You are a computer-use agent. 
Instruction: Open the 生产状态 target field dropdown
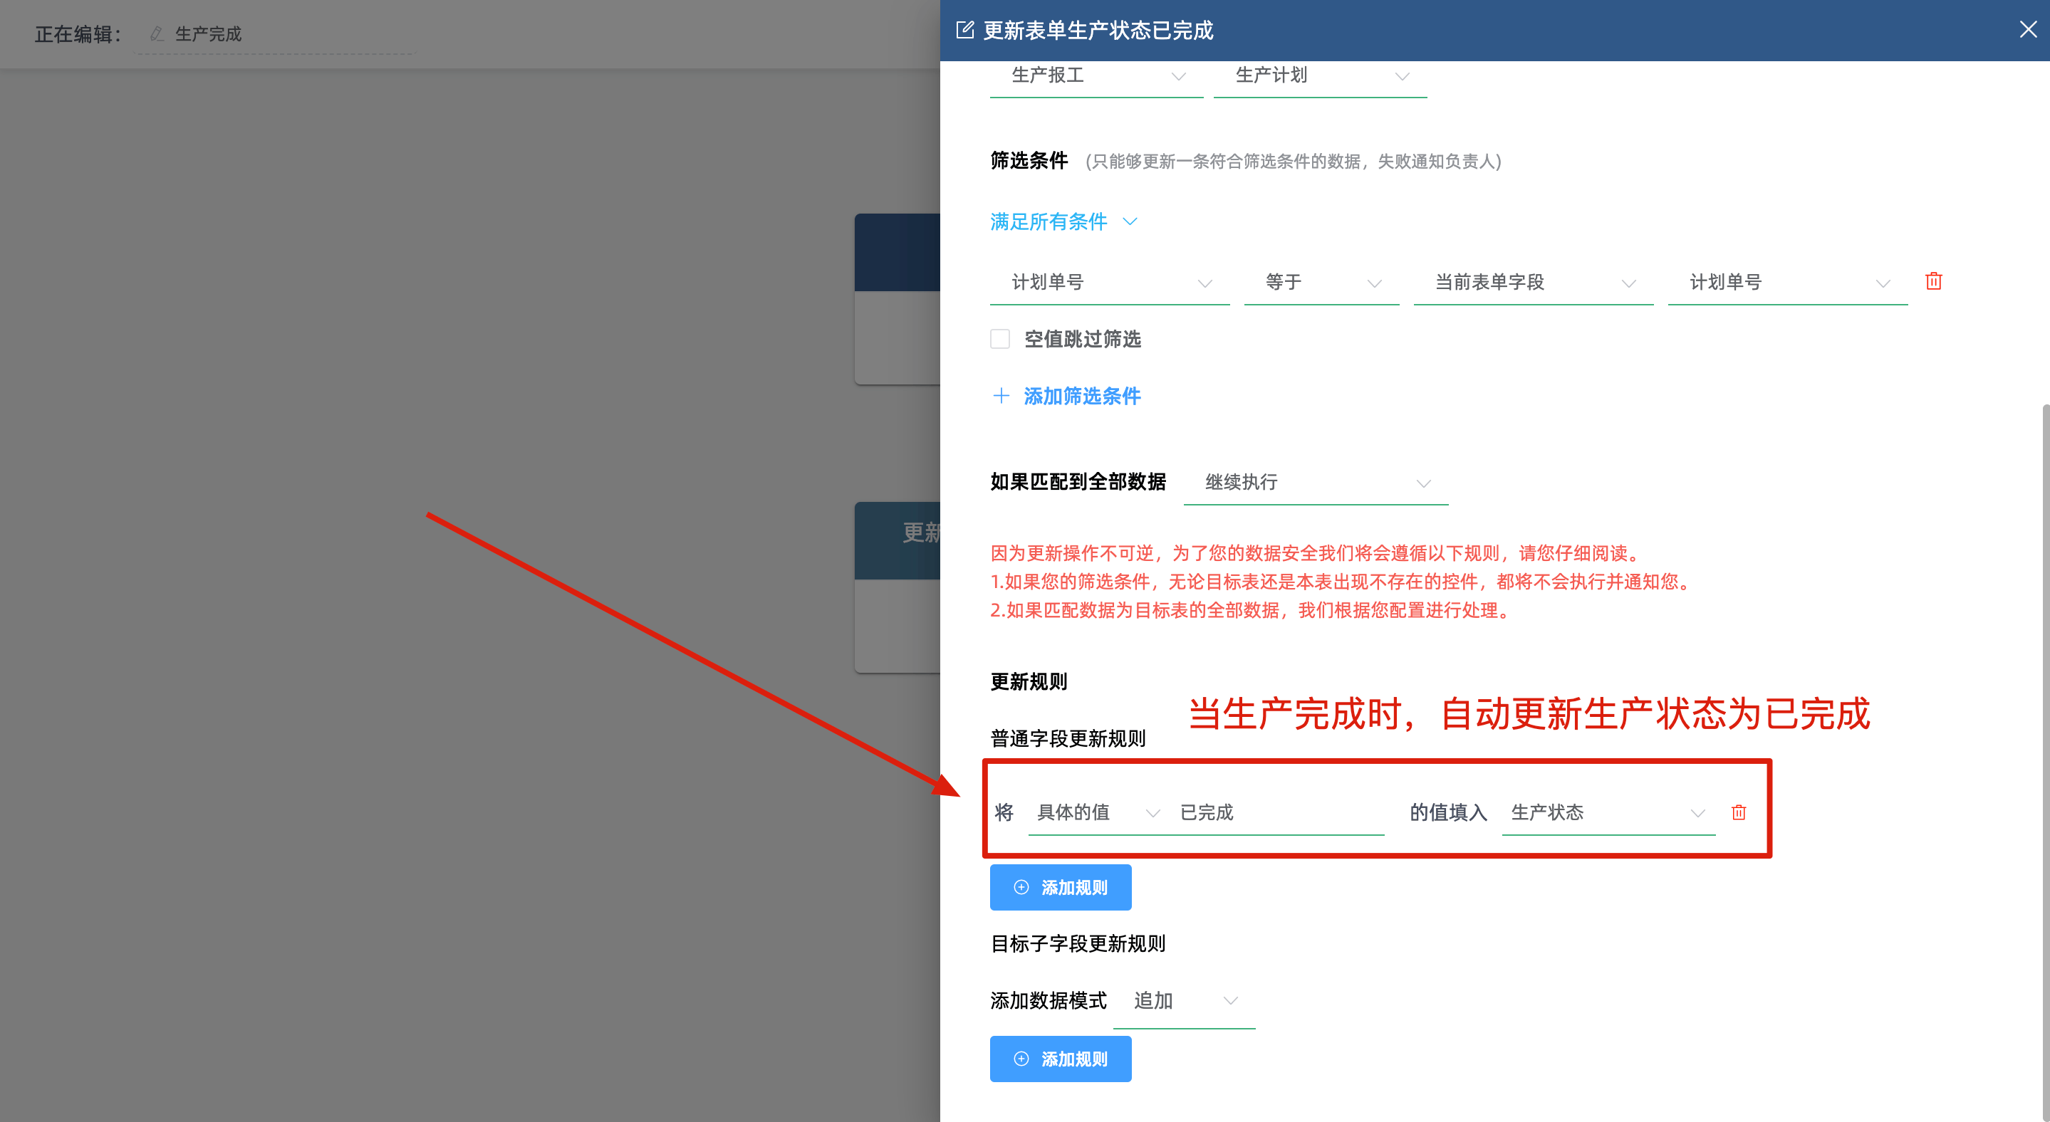click(x=1608, y=812)
